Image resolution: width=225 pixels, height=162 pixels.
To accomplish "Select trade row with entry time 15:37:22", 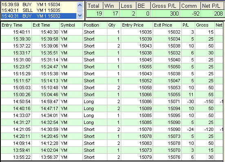I will pos(112,46).
